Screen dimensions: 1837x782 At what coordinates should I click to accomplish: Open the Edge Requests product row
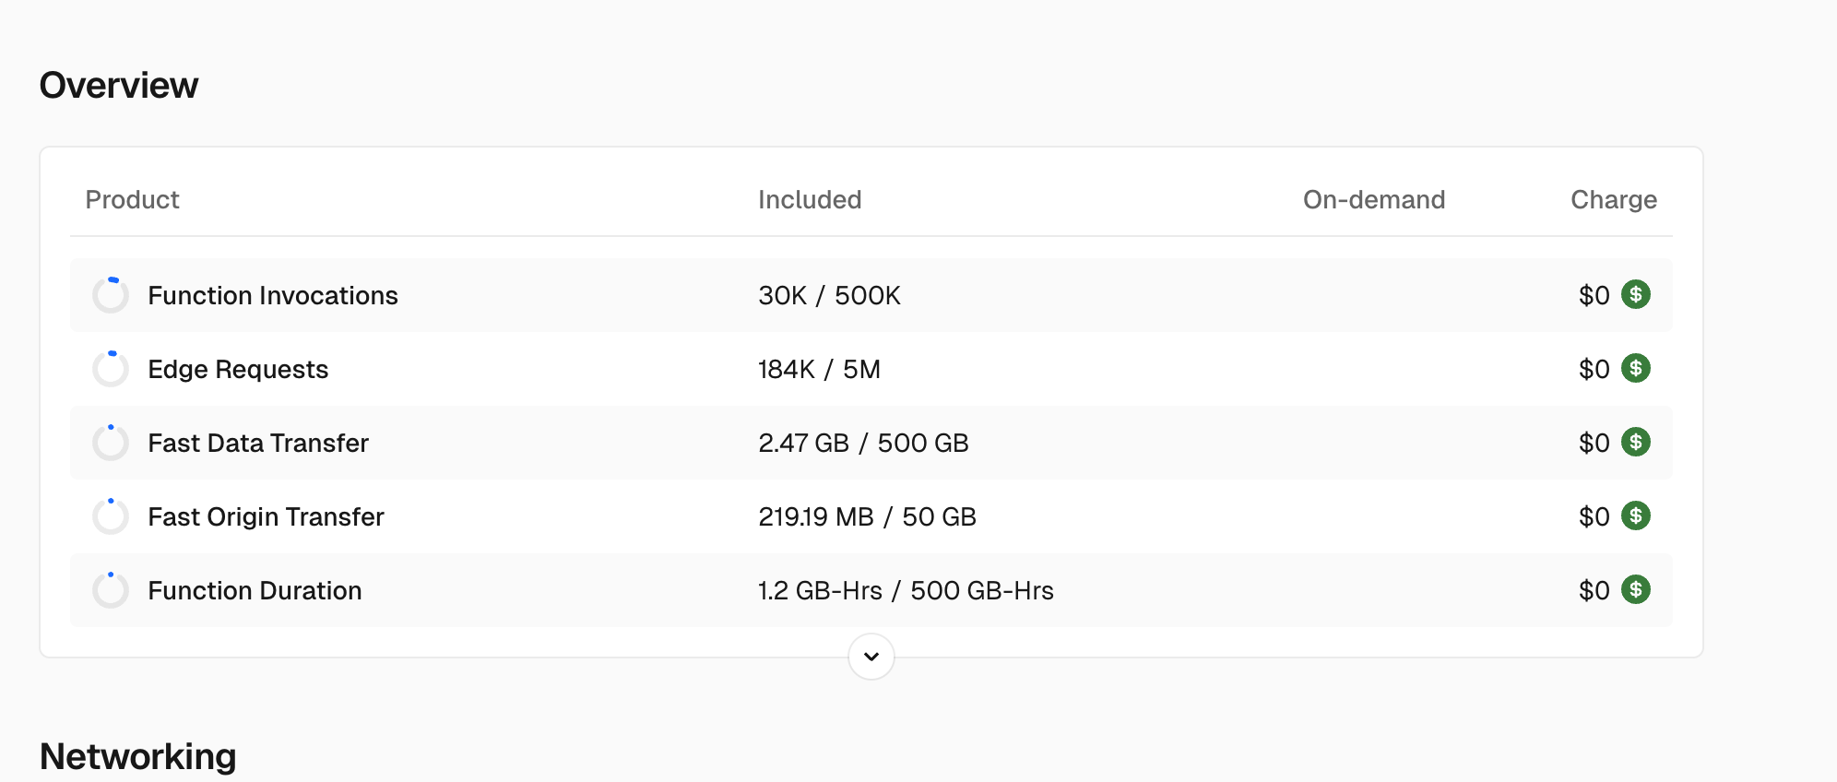coord(238,369)
